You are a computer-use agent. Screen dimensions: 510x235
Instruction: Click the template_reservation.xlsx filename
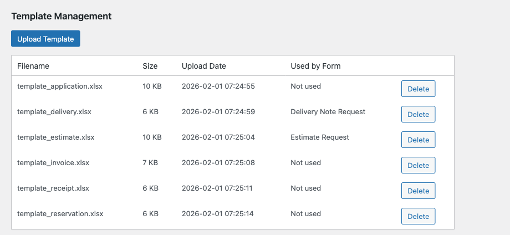(x=60, y=214)
